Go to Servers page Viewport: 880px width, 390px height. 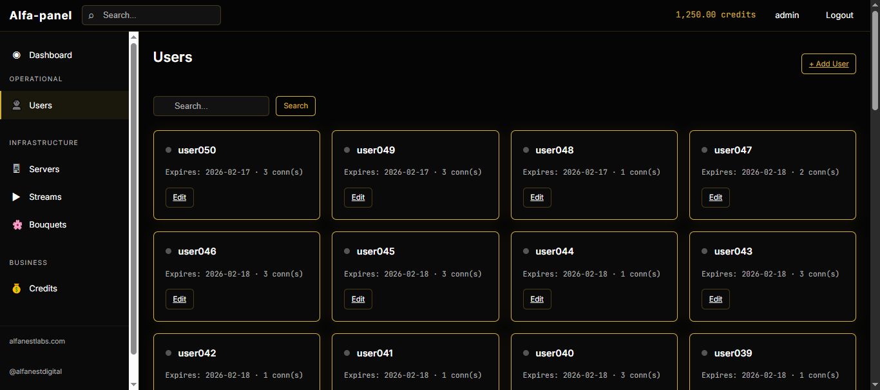64,169
